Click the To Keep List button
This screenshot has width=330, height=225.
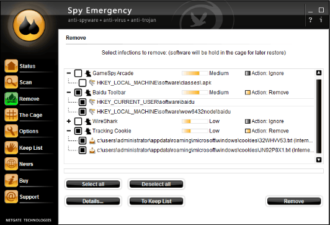[x=156, y=201]
